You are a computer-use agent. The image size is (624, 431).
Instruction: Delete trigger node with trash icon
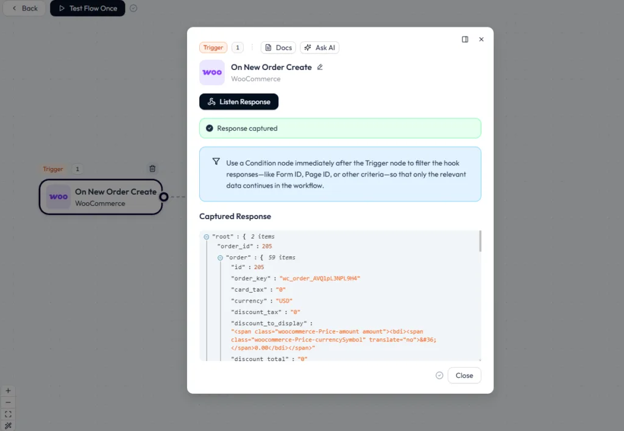[152, 169]
